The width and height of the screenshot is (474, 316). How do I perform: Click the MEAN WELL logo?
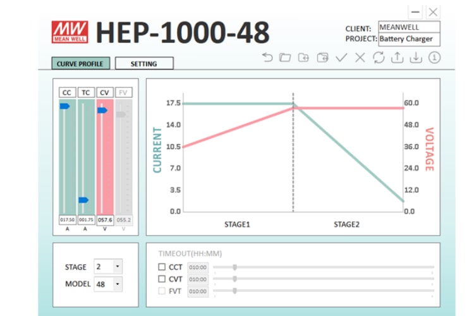[x=70, y=32]
